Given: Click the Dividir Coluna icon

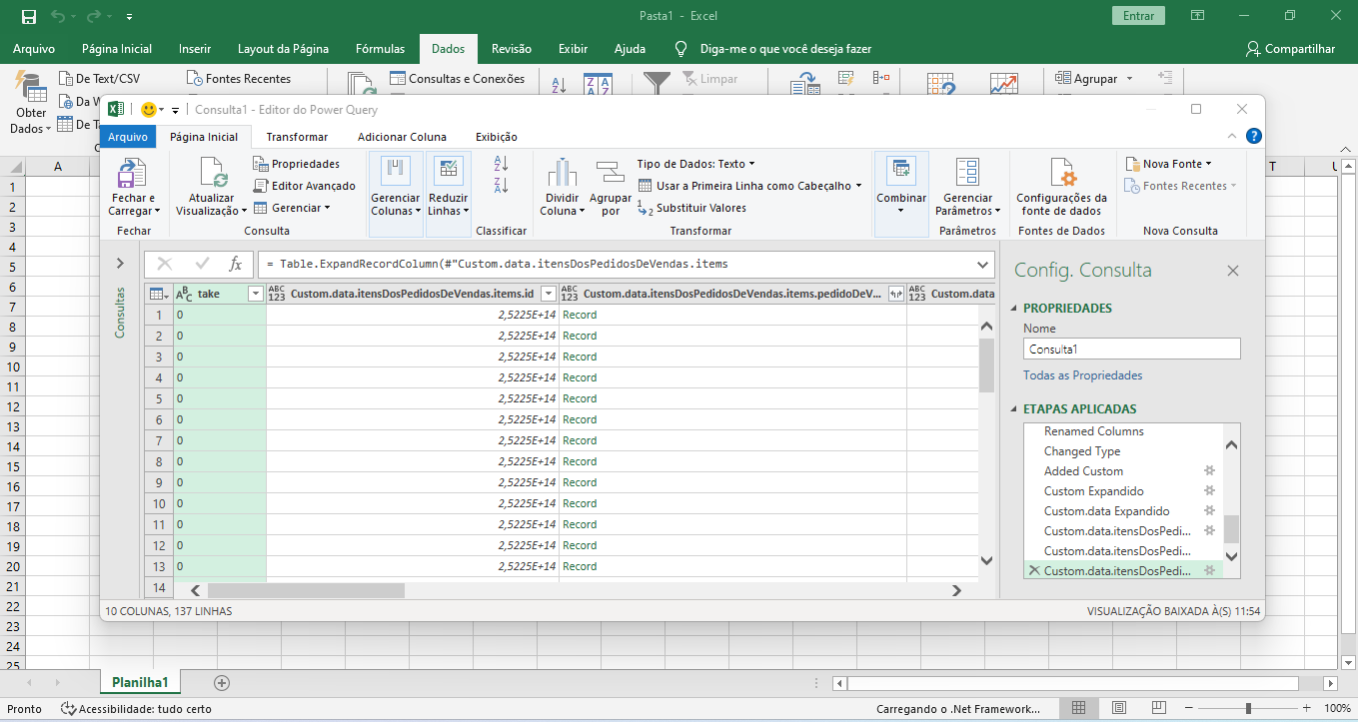Looking at the screenshot, I should (562, 172).
